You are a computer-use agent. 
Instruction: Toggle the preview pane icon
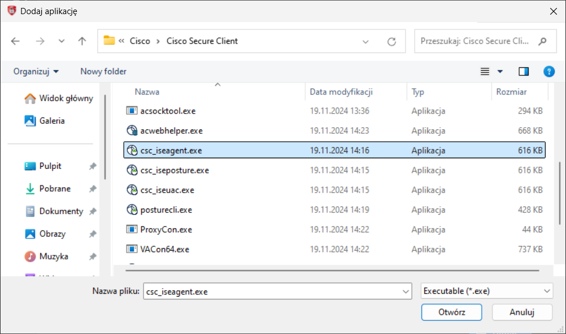pos(524,71)
